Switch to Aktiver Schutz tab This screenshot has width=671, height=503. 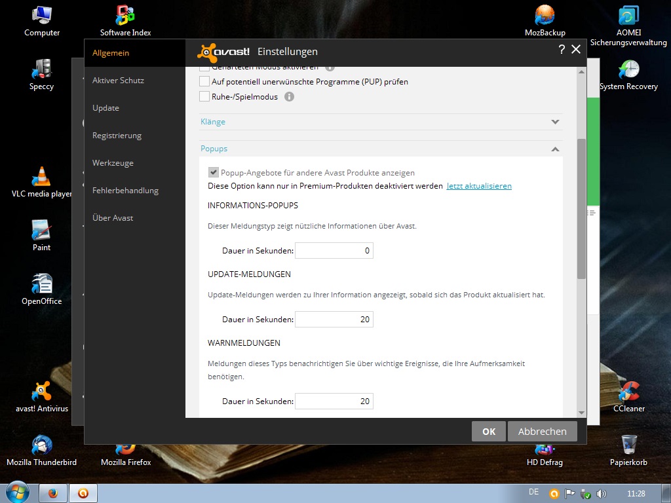tap(118, 81)
